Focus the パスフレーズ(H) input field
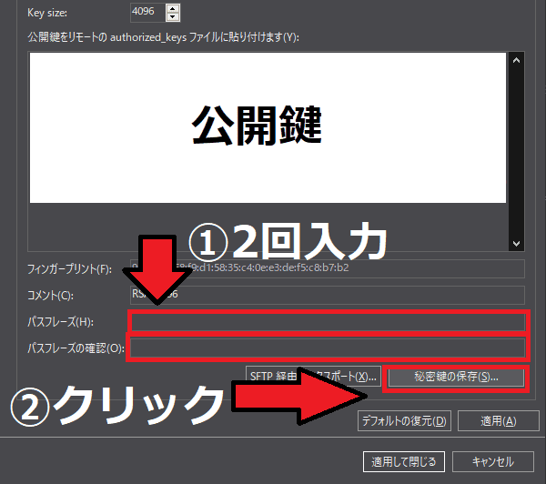This screenshot has width=546, height=484. (x=328, y=322)
